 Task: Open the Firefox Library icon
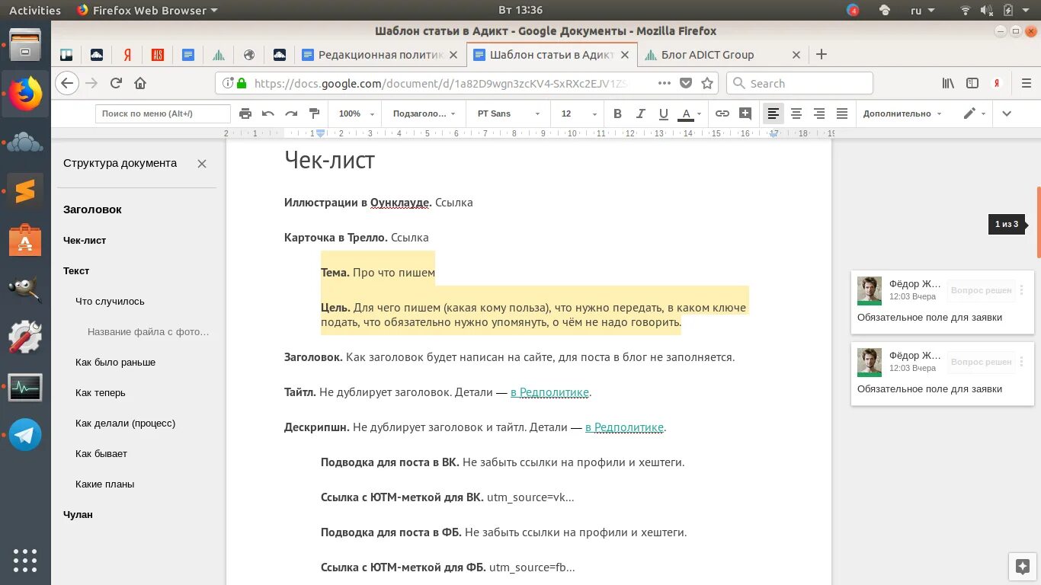[948, 83]
